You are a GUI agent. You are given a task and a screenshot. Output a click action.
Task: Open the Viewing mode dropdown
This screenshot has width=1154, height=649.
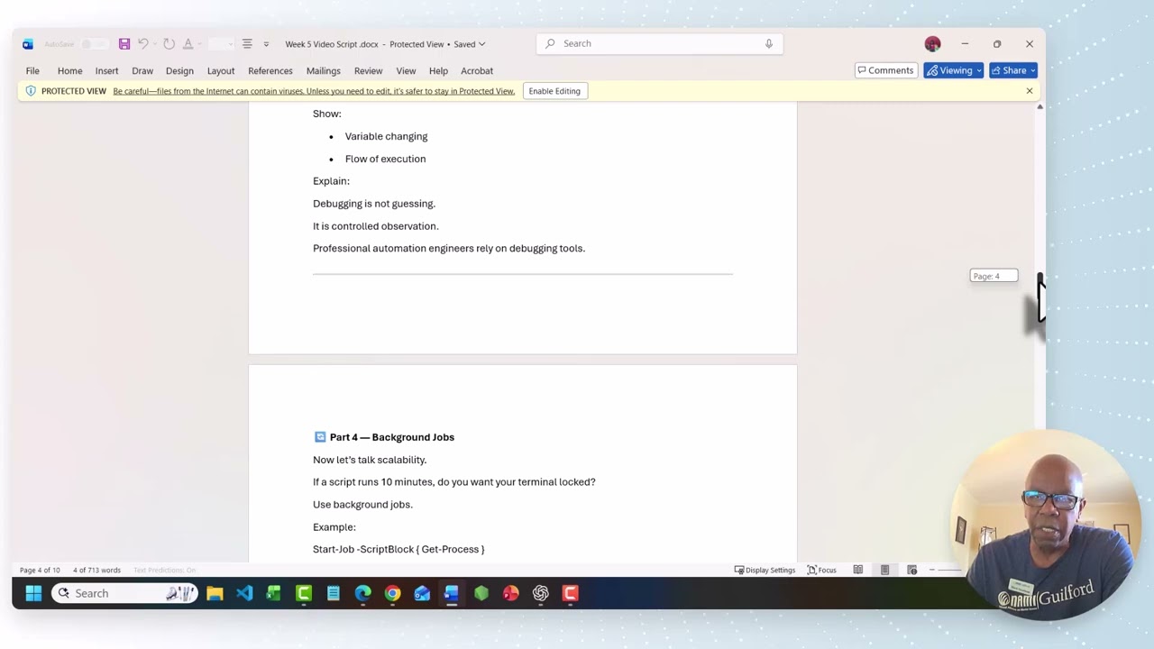coord(954,70)
